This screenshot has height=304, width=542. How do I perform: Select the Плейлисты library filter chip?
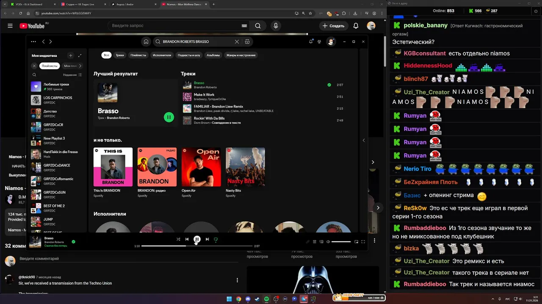point(50,66)
